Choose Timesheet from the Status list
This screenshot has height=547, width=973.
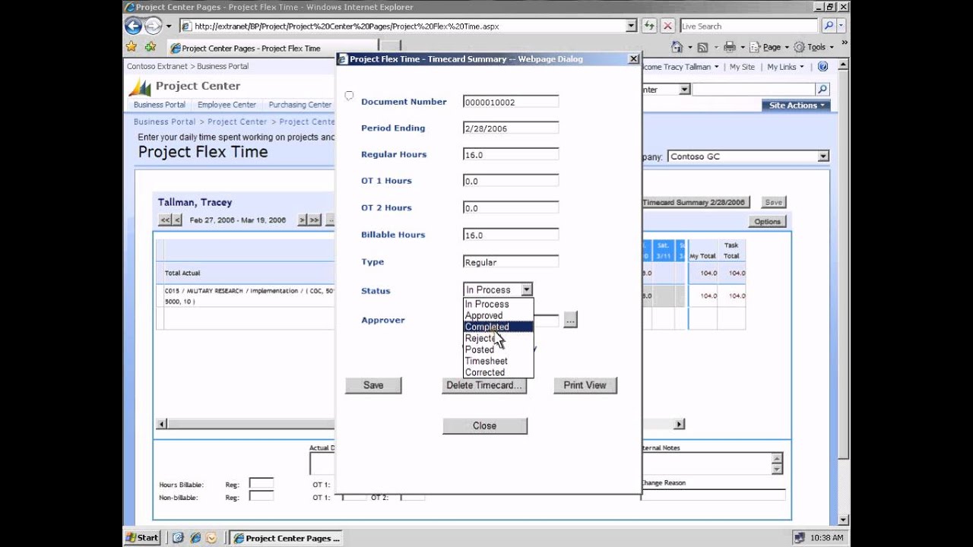(499, 361)
